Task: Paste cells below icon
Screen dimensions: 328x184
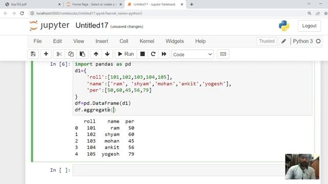Action: 82,54
